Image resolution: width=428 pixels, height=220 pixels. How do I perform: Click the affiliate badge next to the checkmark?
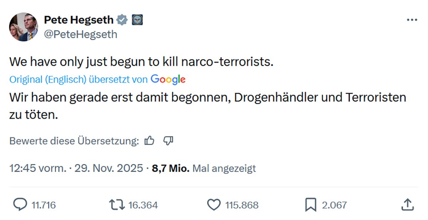point(137,20)
